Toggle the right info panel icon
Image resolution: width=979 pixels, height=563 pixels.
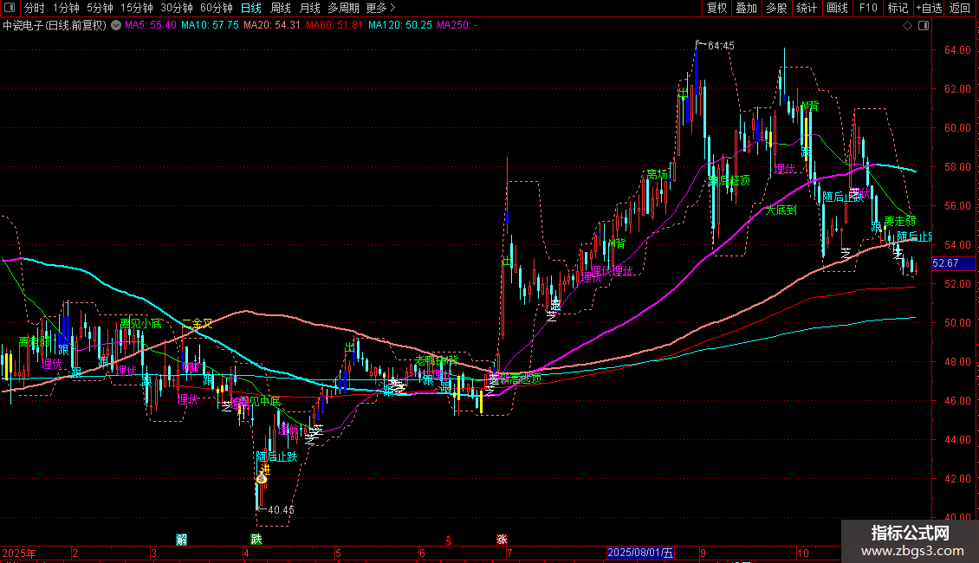click(924, 26)
